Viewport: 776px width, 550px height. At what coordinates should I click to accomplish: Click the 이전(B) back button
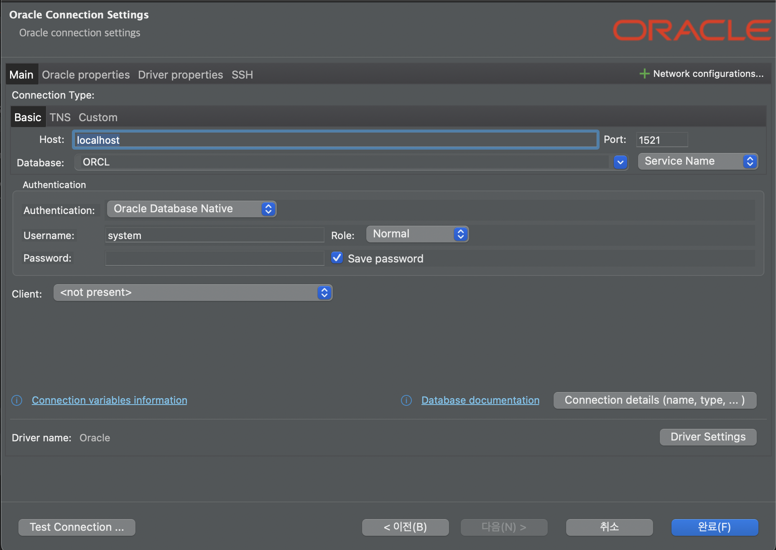pos(406,527)
